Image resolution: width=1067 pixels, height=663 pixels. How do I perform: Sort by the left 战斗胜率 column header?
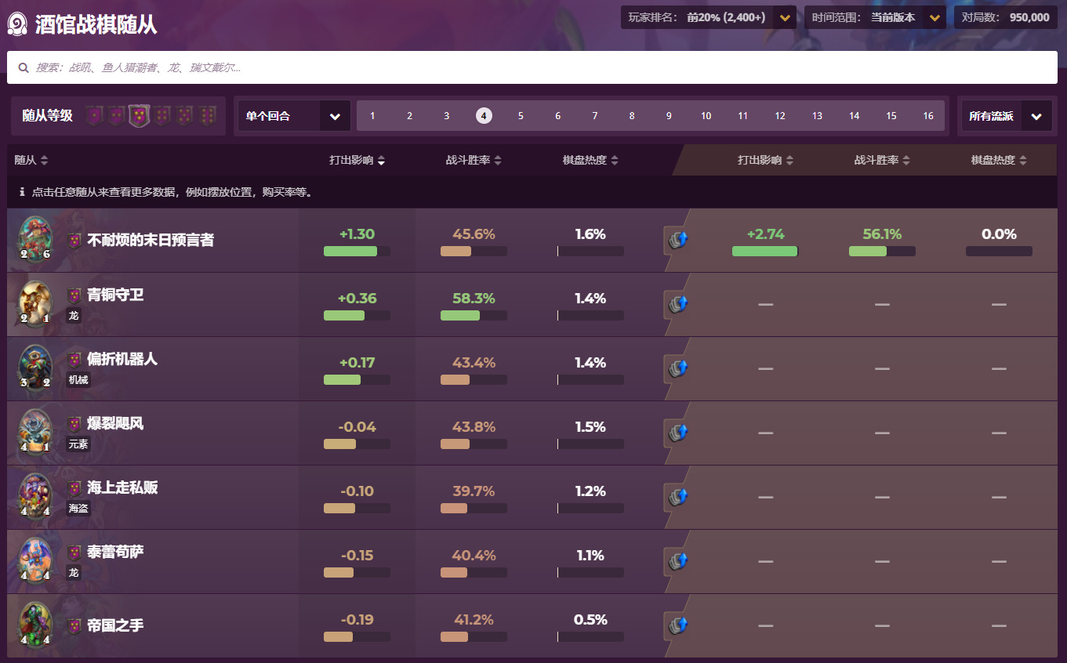point(474,160)
